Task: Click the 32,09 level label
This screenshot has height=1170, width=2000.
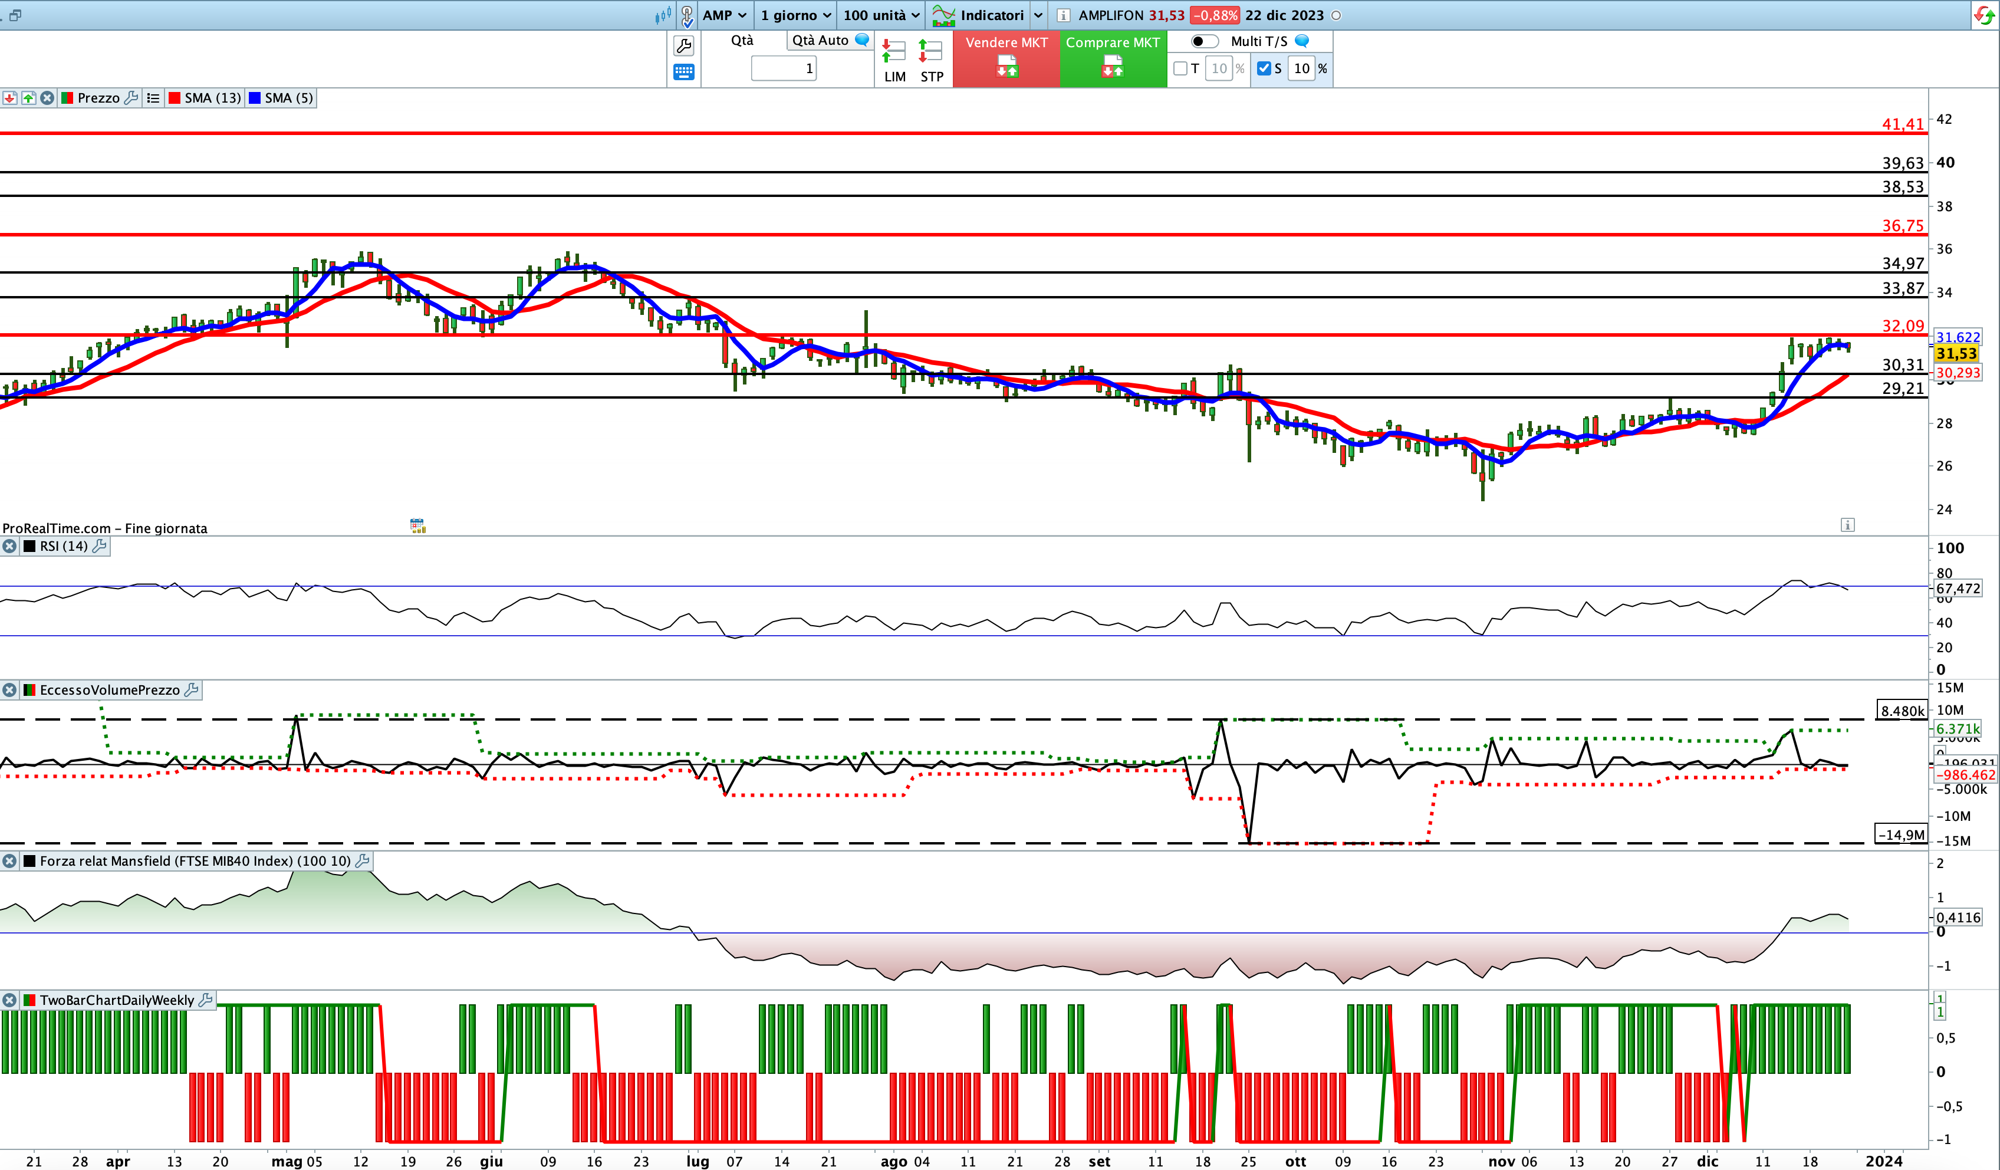Action: click(1903, 326)
